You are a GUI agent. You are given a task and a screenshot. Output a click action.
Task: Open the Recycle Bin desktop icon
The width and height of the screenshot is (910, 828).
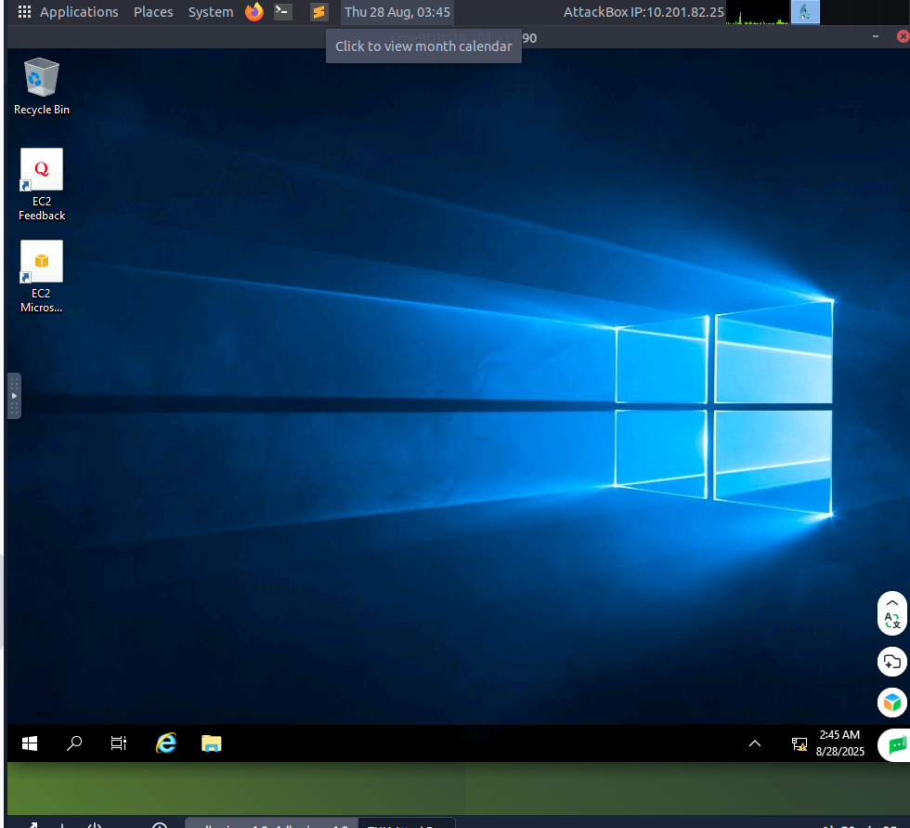point(41,85)
